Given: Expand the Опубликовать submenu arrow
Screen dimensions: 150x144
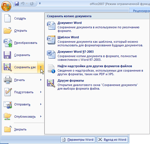Looking at the screenshot, I should pos(41,117).
